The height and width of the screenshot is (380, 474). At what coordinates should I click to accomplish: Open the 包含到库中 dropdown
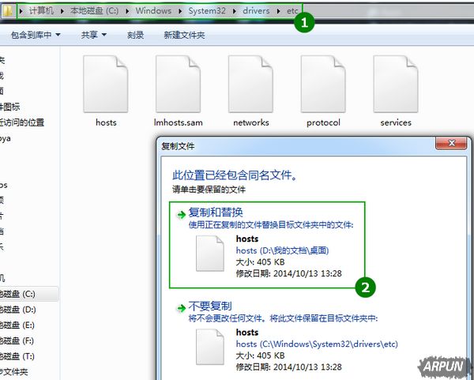coord(35,36)
